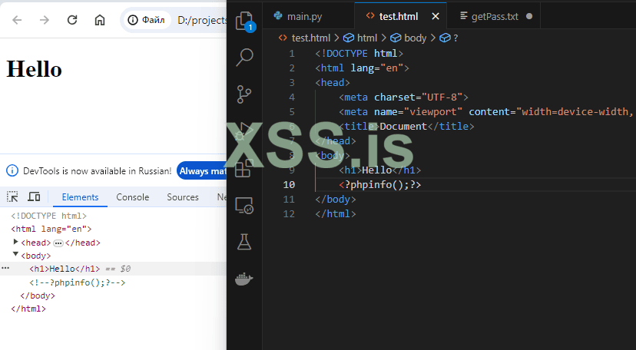
Task: Reload the browser page
Action: tap(72, 20)
